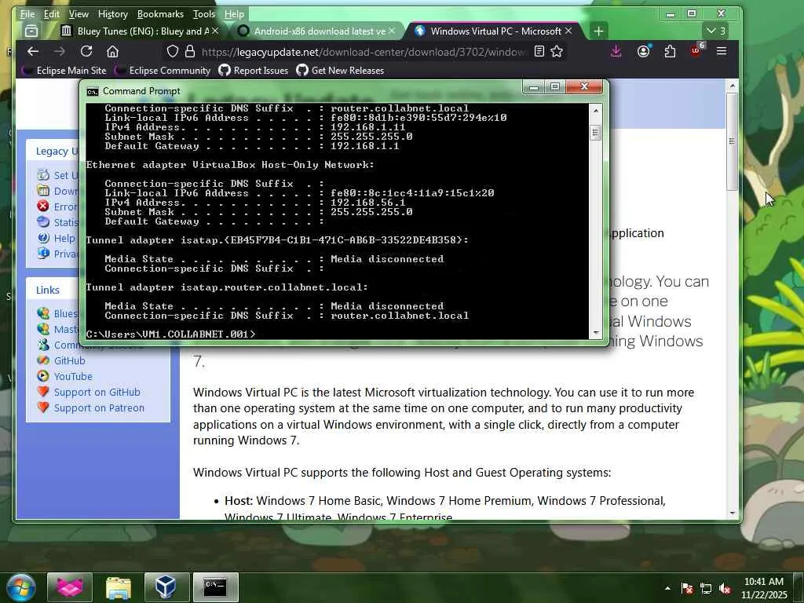Viewport: 804px width, 603px height.
Task: Open Eclipse Main Site bookmark
Action: tap(64, 71)
